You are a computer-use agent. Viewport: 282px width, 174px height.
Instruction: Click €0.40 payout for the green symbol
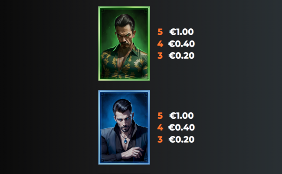tap(181, 44)
